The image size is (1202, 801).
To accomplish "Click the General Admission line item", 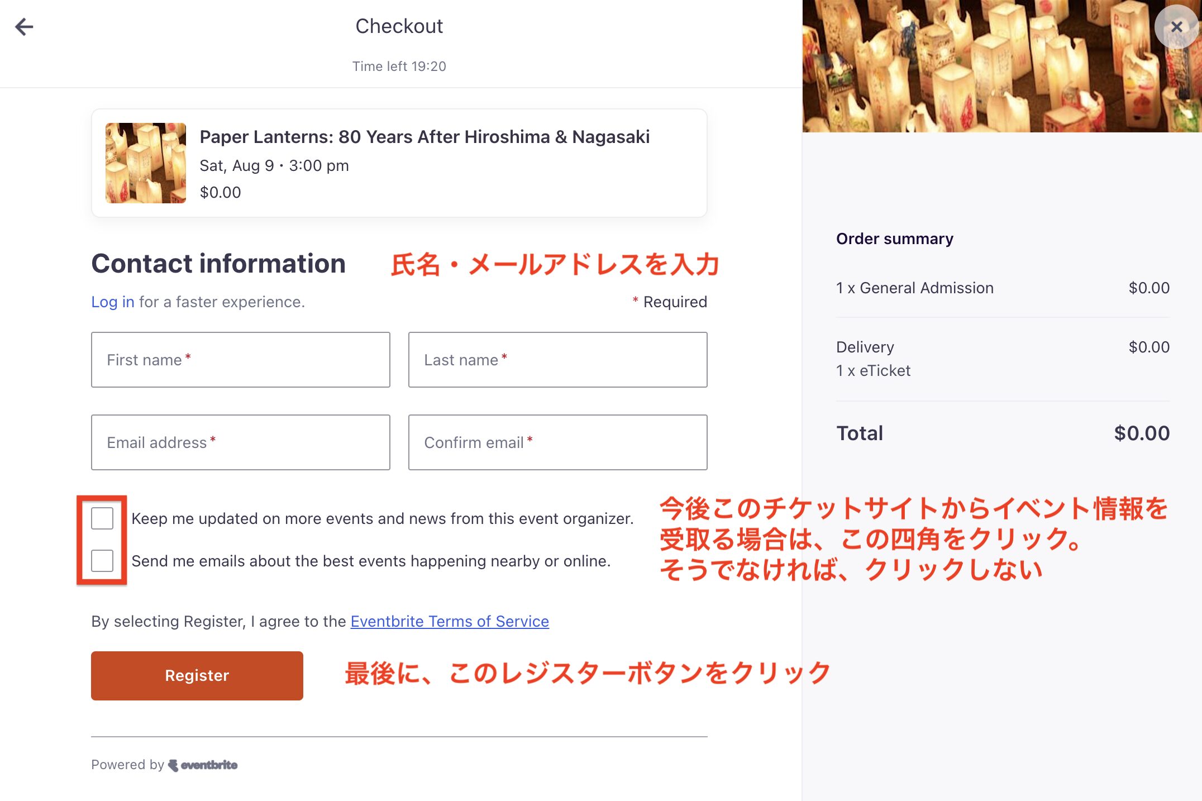I will click(915, 288).
